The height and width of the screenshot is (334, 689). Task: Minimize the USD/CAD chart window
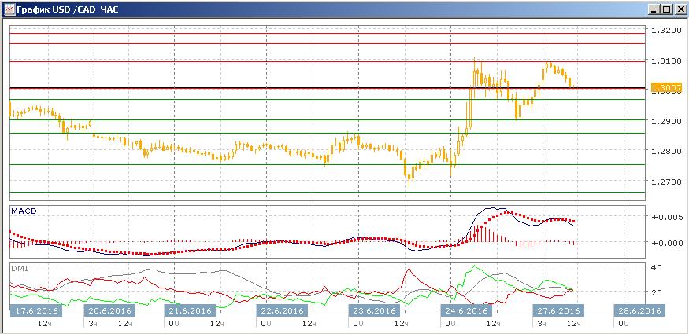654,9
